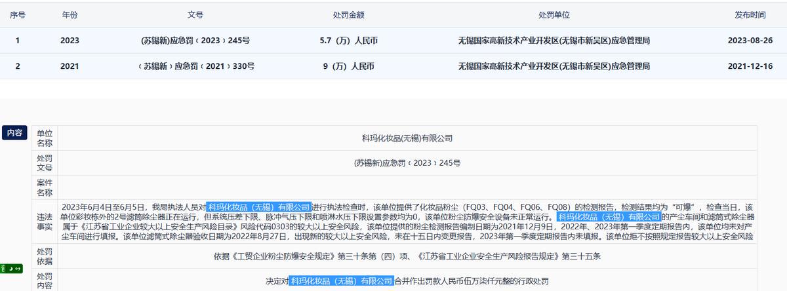Open document ﹝苏锡新﹞应急罚﹝2021﹞330号 in table
787x291 pixels.
[195, 66]
